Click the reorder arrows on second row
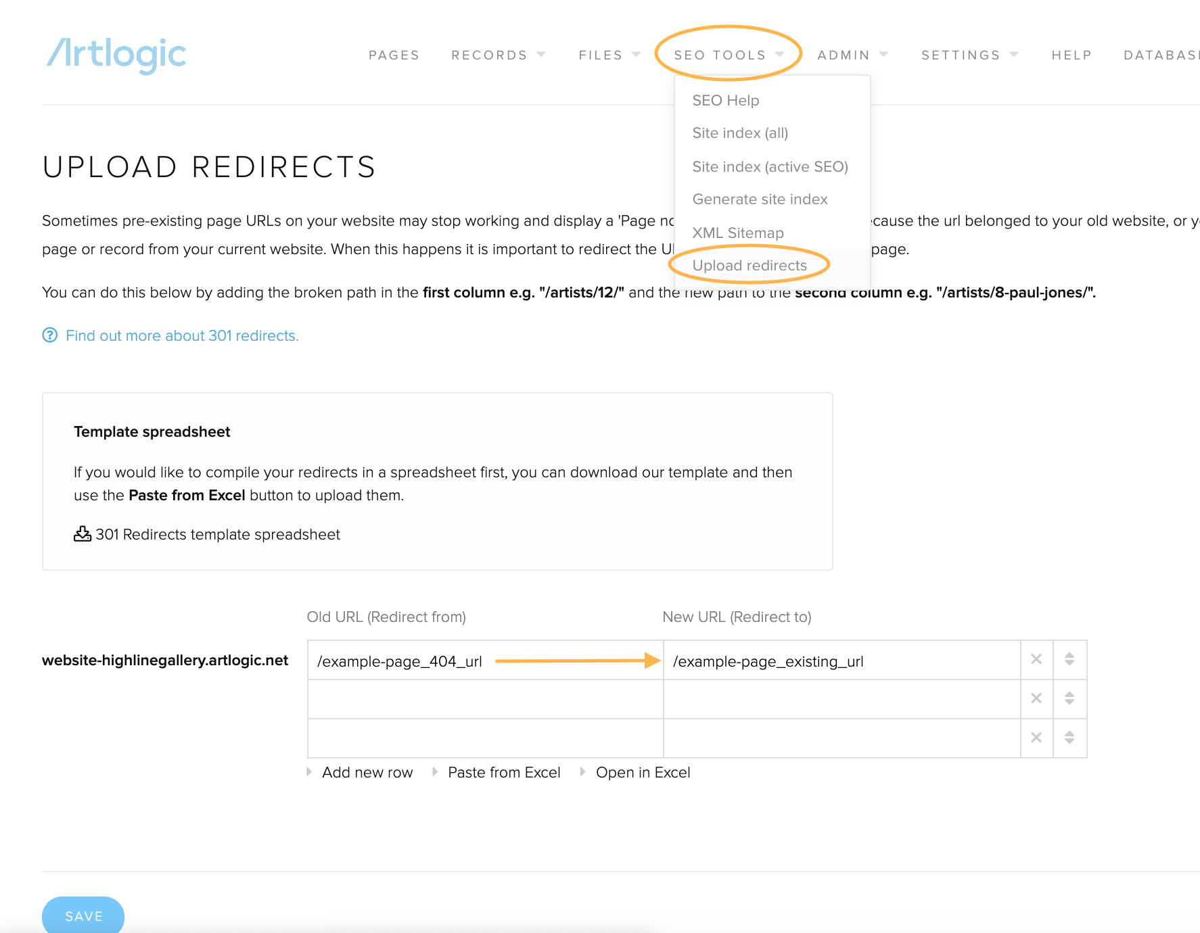1200x933 pixels. (x=1069, y=698)
